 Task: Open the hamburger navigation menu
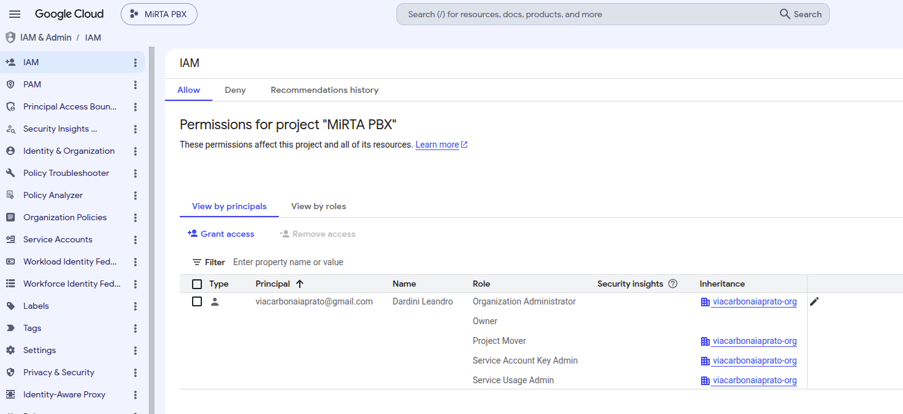coord(15,14)
